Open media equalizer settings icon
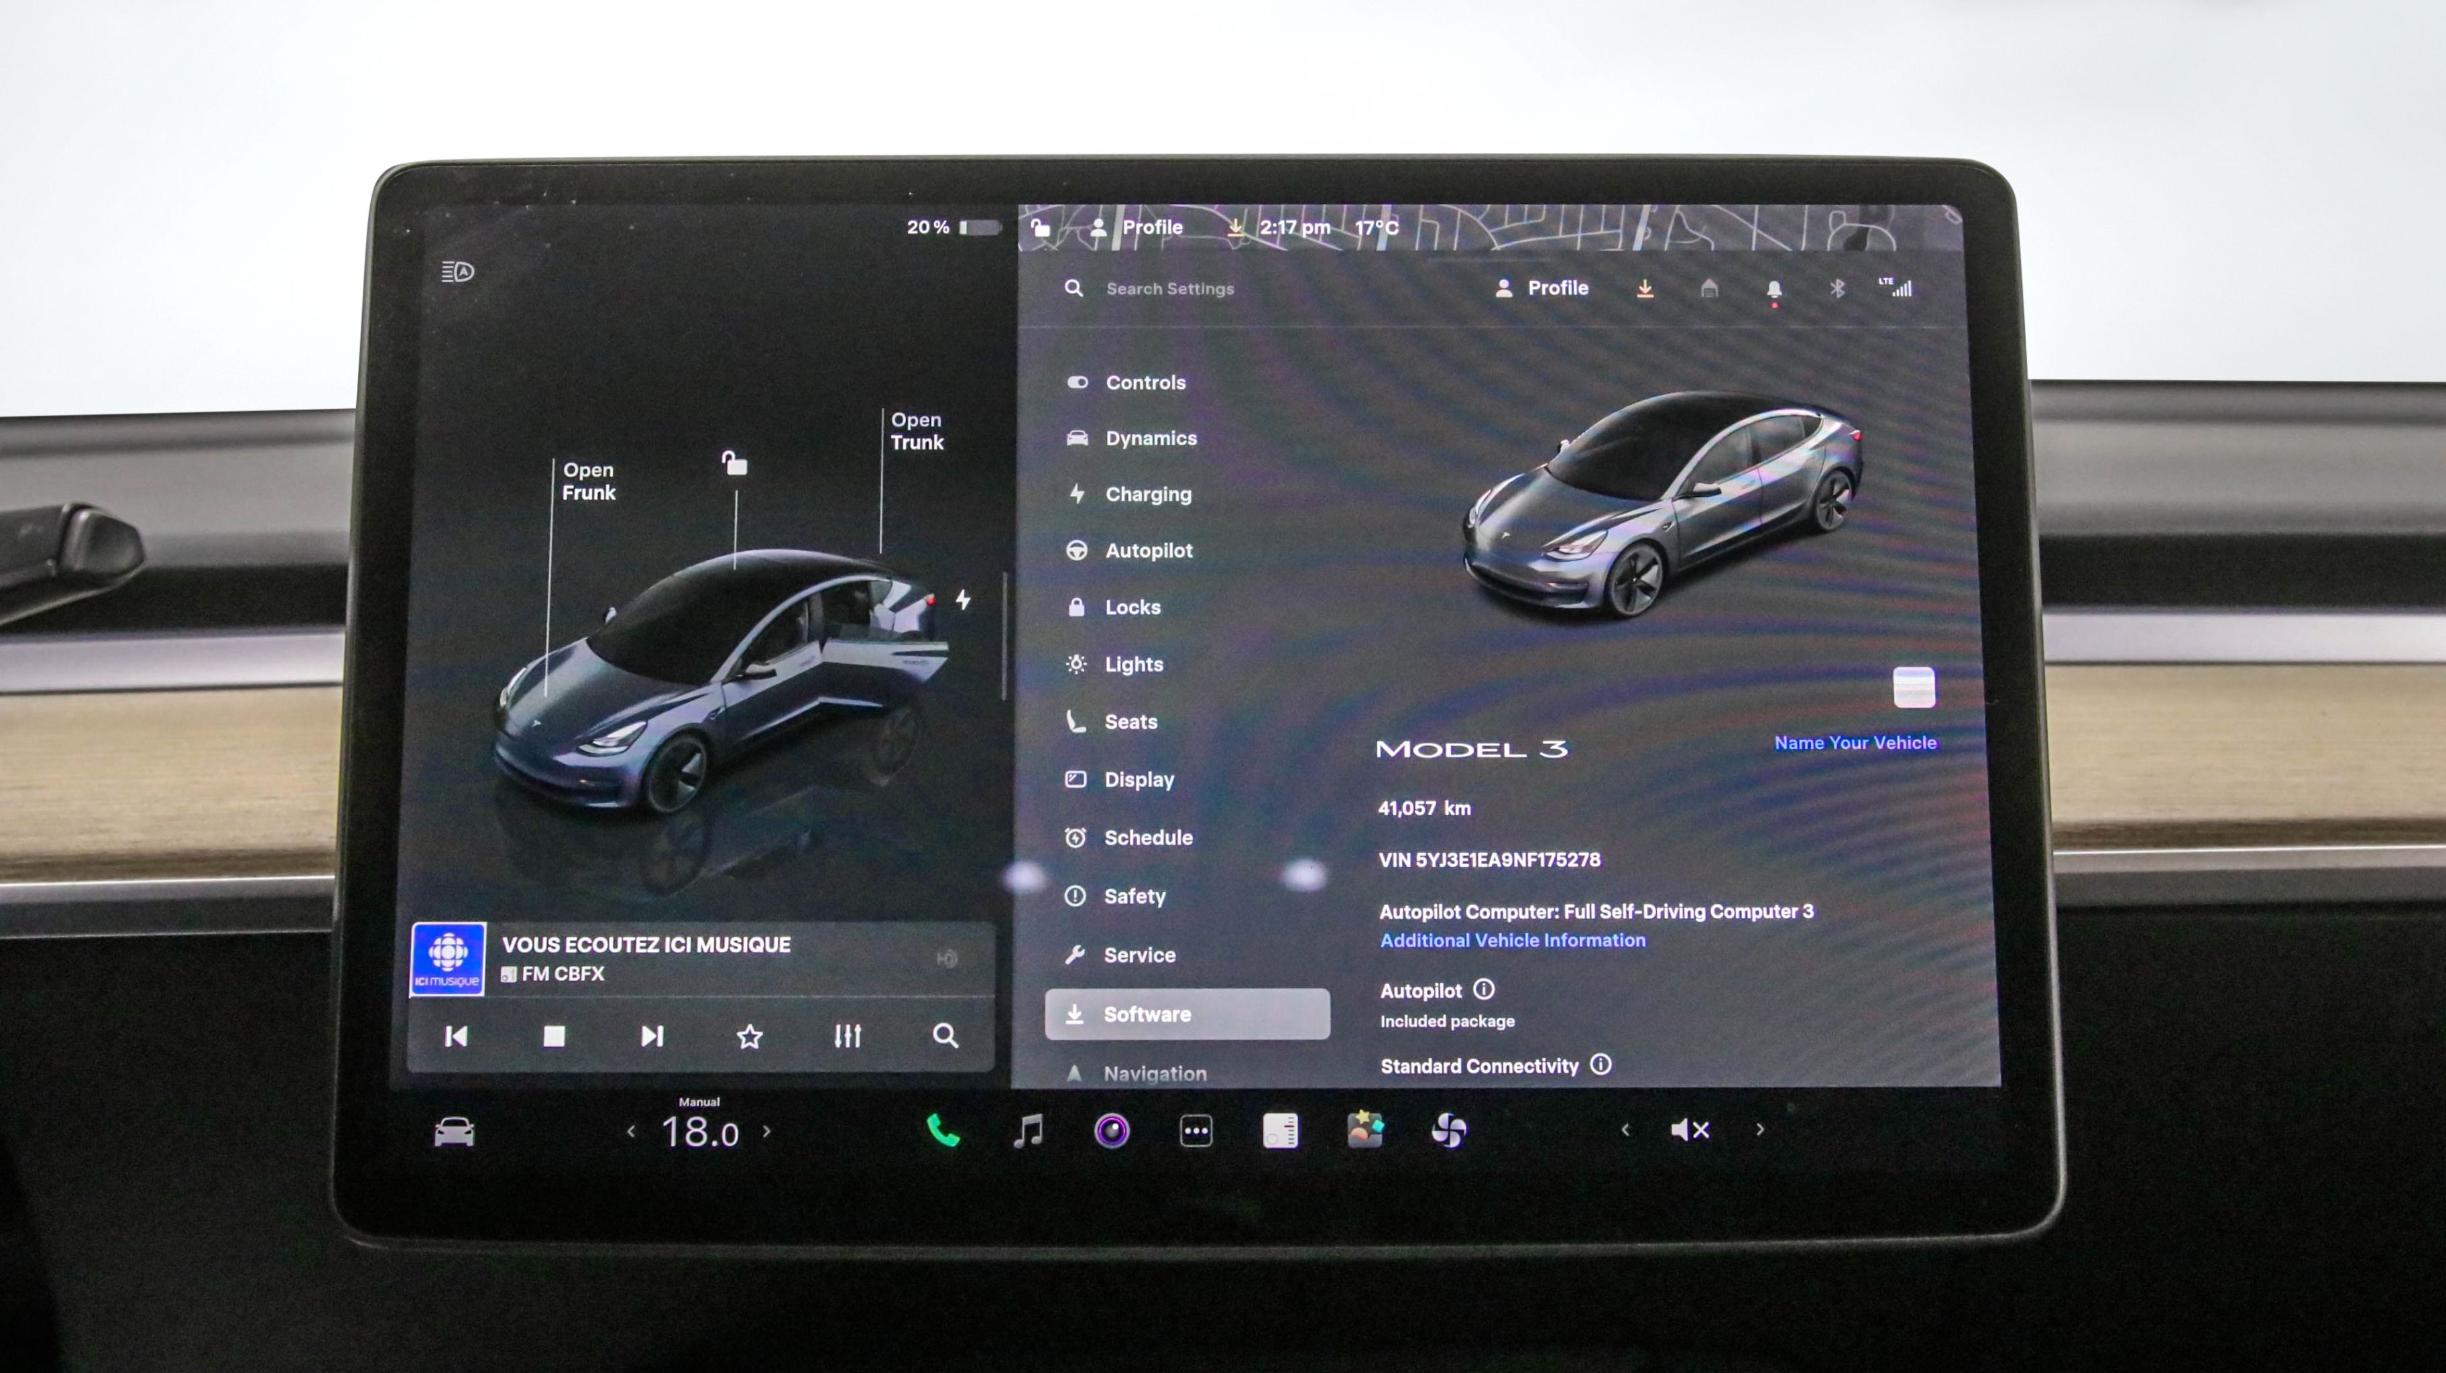2446x1373 pixels. [847, 1036]
